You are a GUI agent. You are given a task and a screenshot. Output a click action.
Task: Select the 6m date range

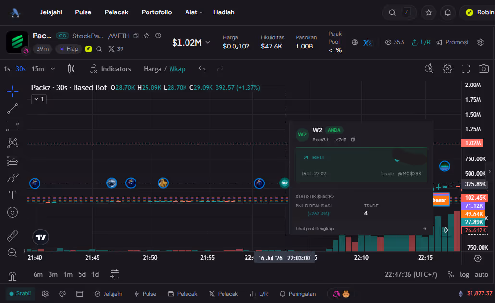[x=38, y=274]
